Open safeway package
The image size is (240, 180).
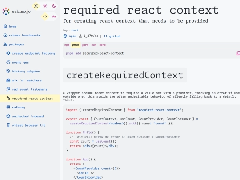pos(18,107)
